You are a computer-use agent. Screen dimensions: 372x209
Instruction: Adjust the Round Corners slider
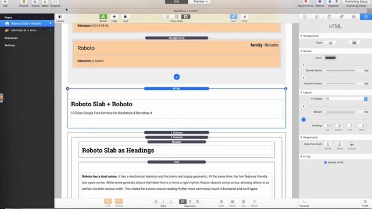[x=340, y=84]
